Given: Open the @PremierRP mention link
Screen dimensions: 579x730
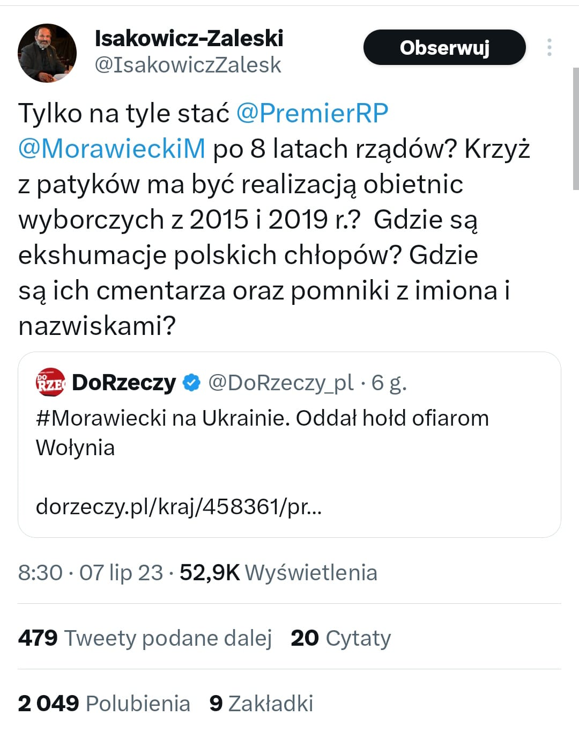Looking at the screenshot, I should coord(312,113).
